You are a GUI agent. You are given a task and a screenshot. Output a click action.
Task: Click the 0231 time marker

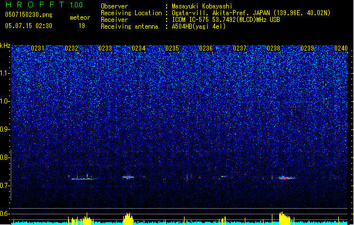(x=38, y=48)
